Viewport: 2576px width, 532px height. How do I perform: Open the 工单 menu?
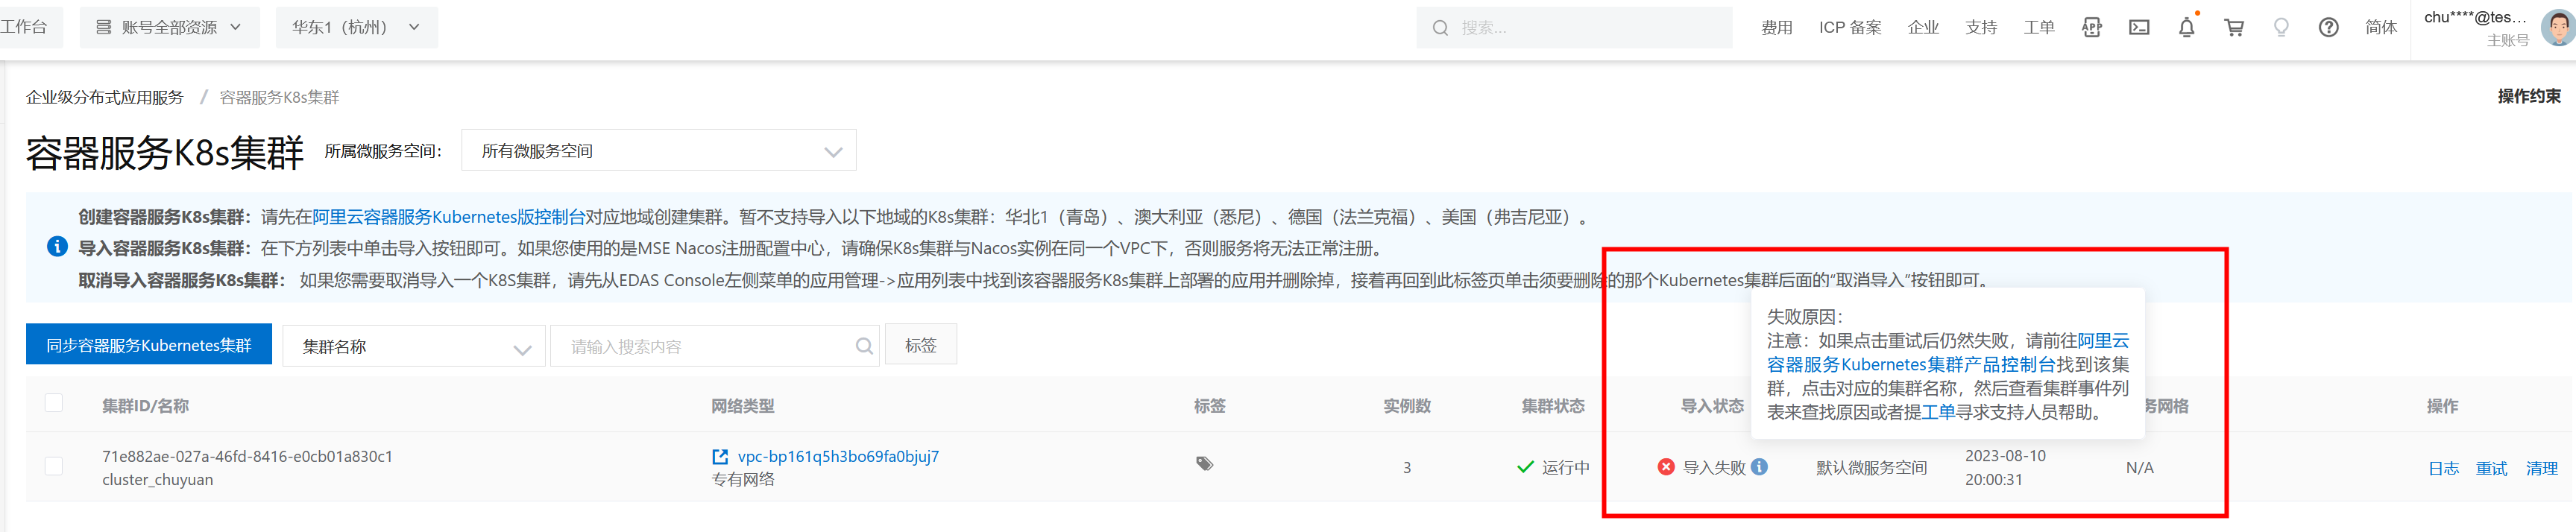coord(2039,28)
